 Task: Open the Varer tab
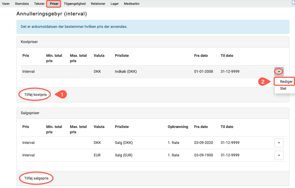pyautogui.click(x=6, y=4)
